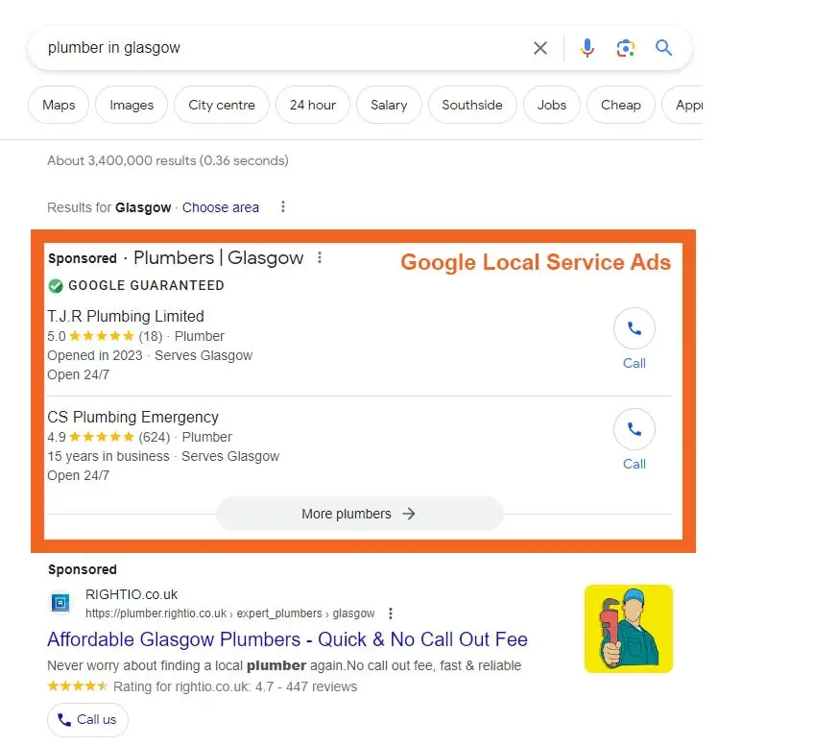Open the three-dot menu next to Choose area
815x746 pixels.
(282, 207)
